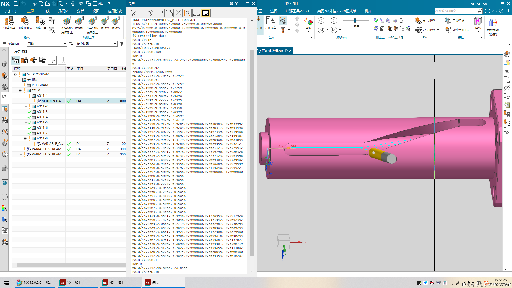Click the 显示 IPW button
The width and height of the screenshot is (512, 288).
pos(425,21)
